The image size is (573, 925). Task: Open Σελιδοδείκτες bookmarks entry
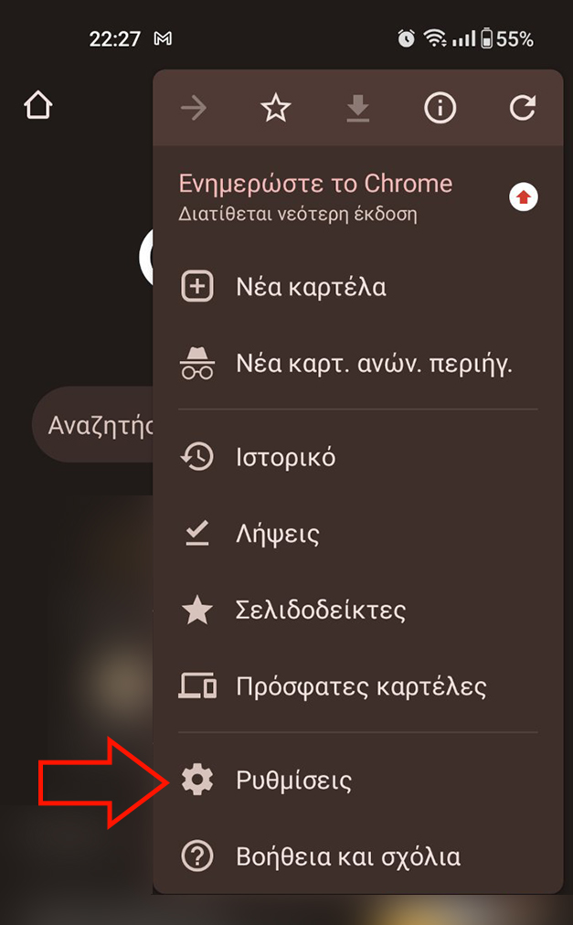pyautogui.click(x=358, y=610)
